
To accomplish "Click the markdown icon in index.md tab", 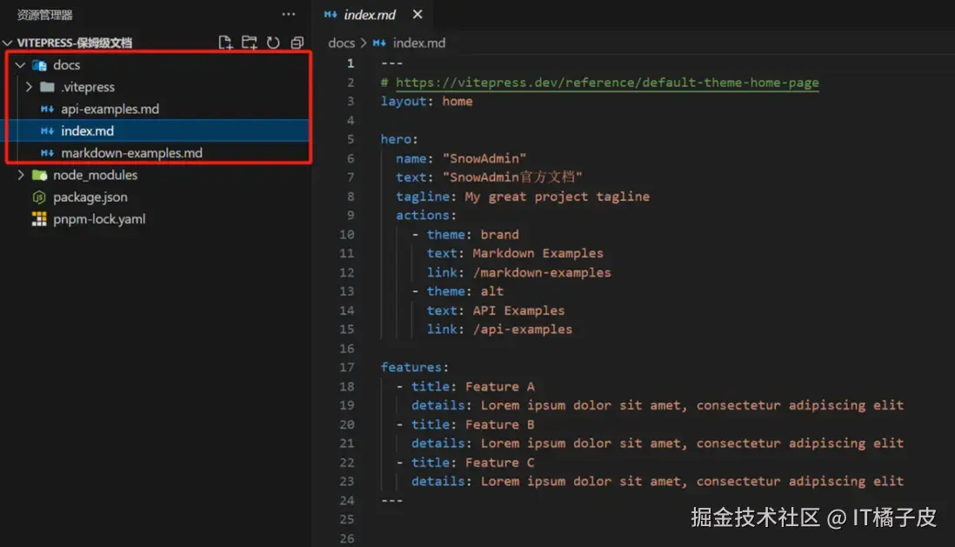I will (x=331, y=14).
